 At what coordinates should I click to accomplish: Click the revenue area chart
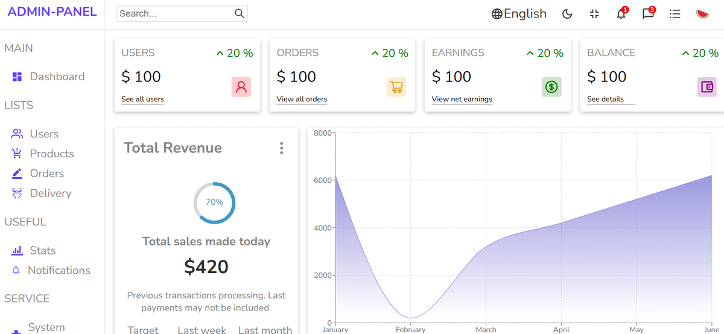[523, 227]
